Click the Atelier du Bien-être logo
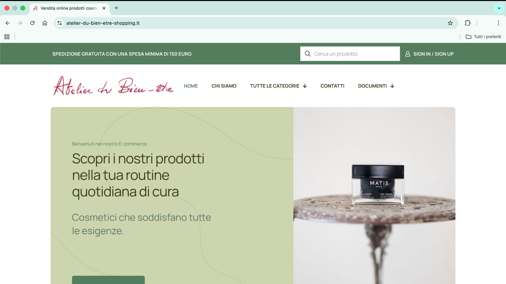Screen dimensions: 506x284 click(113, 86)
